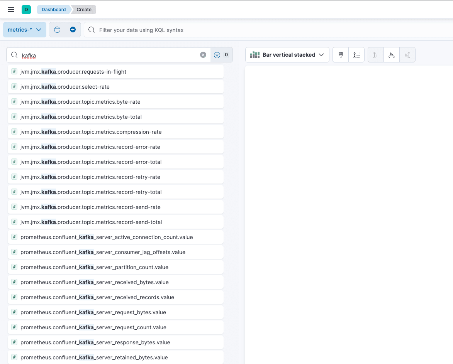Screen dimensions: 453x364
Task: Go to the Dashboard breadcrumb
Action: click(54, 10)
